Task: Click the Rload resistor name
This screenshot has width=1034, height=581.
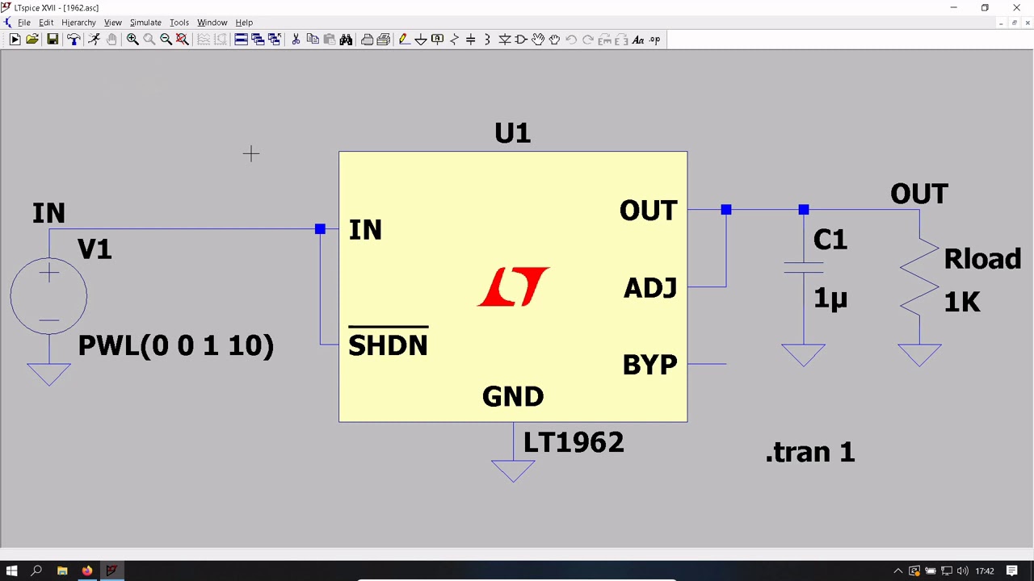Action: 982,259
